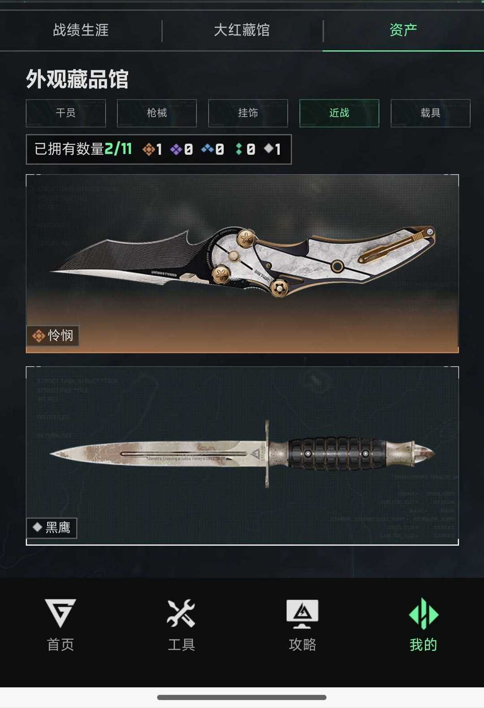Open the 攻略 guide monitor icon
484x708 pixels.
(302, 613)
